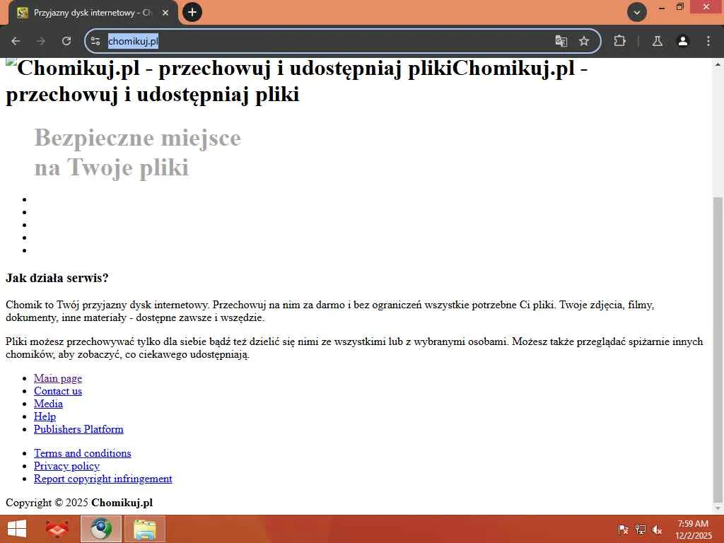724x543 pixels.
Task: Click the muted volume tray icon
Action: point(657,530)
